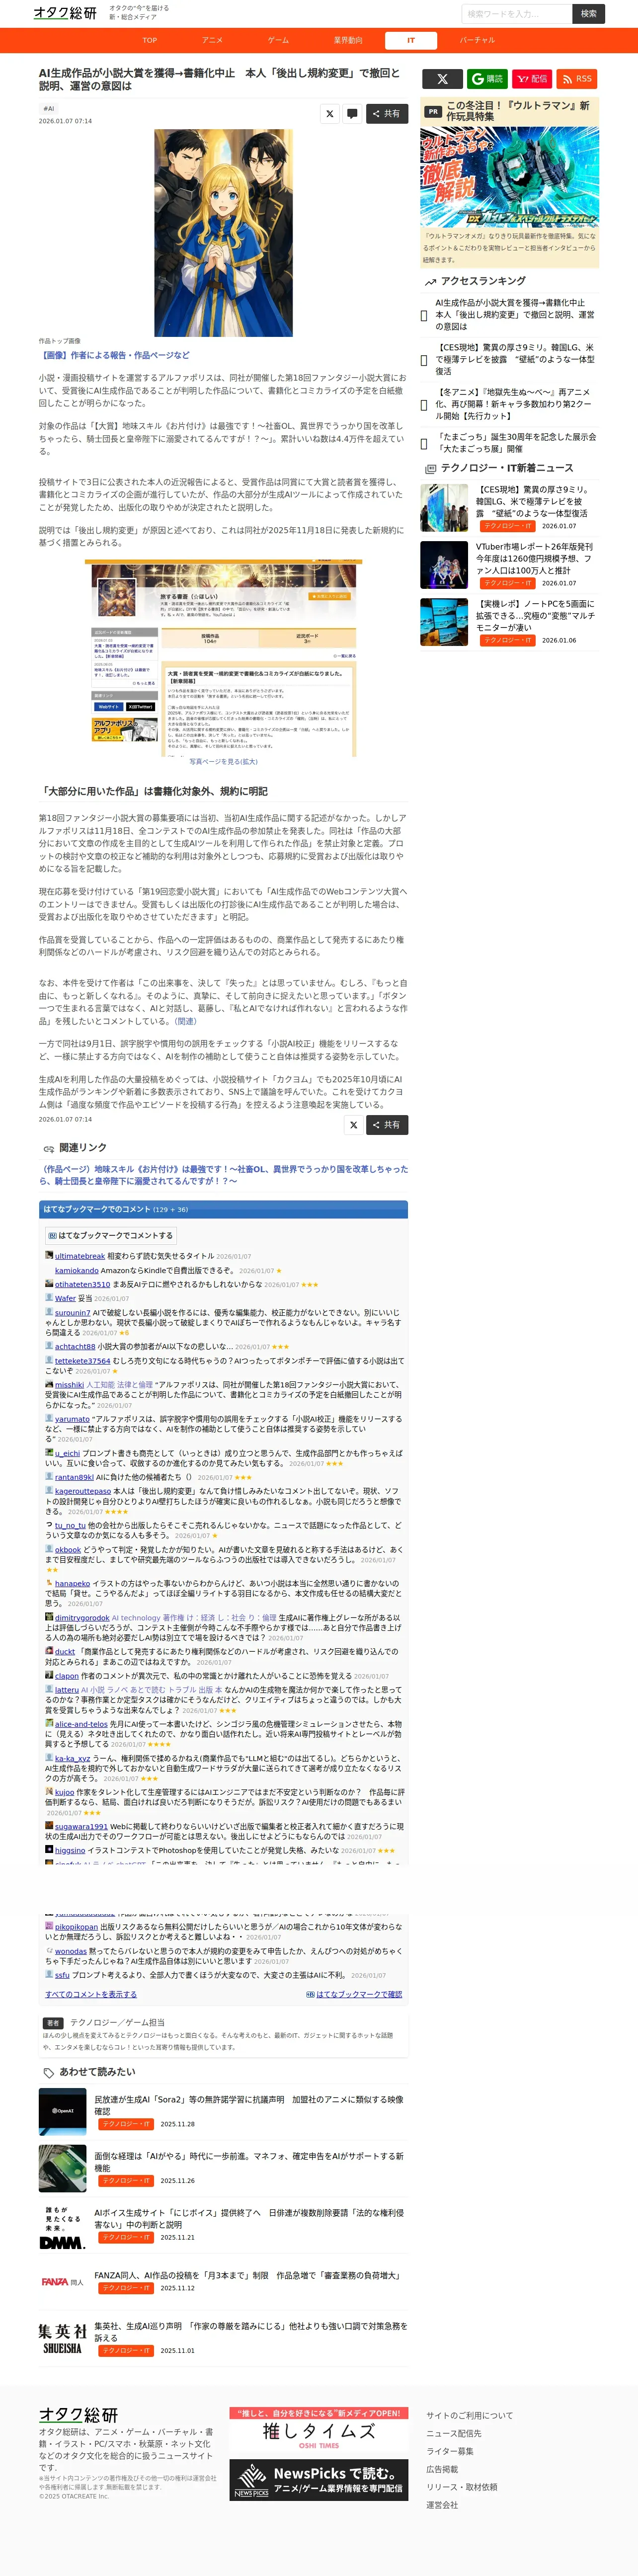Click the 検索 search button
638x2576 pixels.
588,14
